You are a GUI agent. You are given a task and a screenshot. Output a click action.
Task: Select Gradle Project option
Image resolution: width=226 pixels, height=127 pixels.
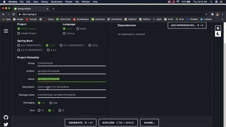(27, 34)
